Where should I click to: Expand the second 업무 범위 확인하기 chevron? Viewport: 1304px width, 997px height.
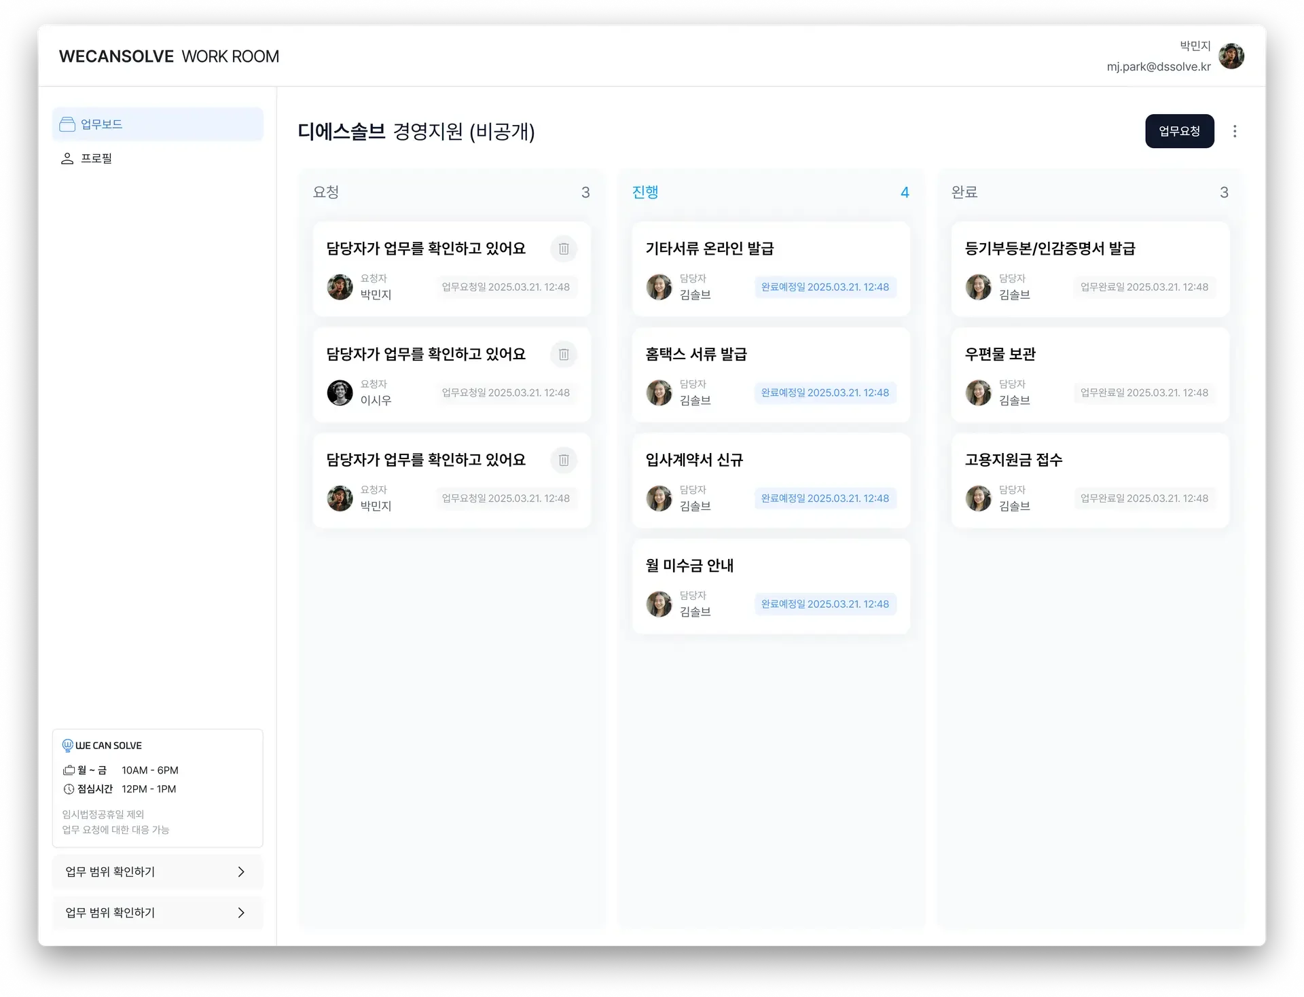coord(241,912)
